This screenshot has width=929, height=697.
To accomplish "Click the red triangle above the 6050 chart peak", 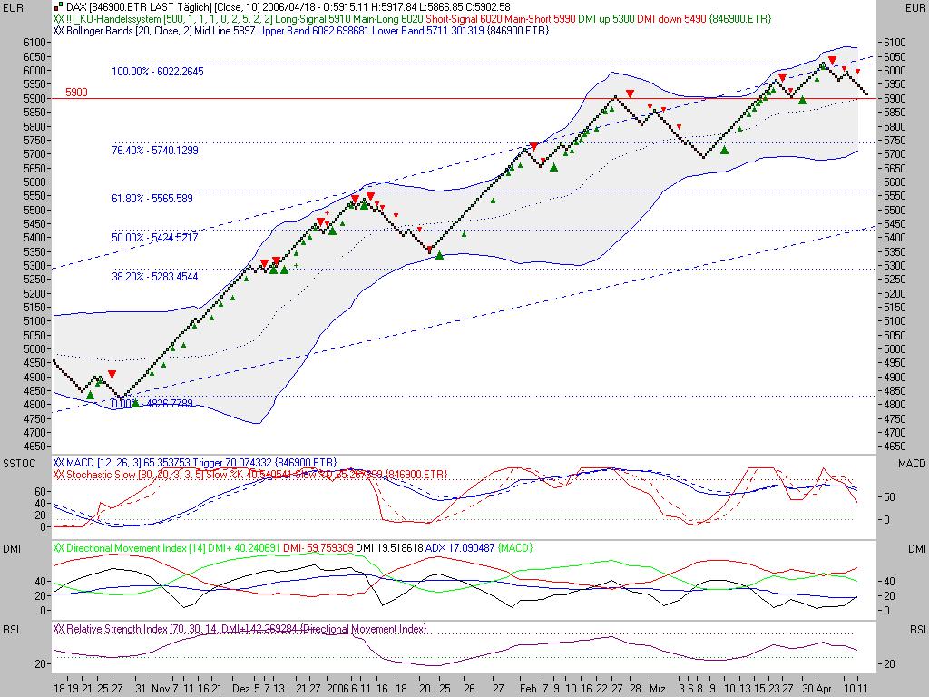I will click(x=833, y=61).
